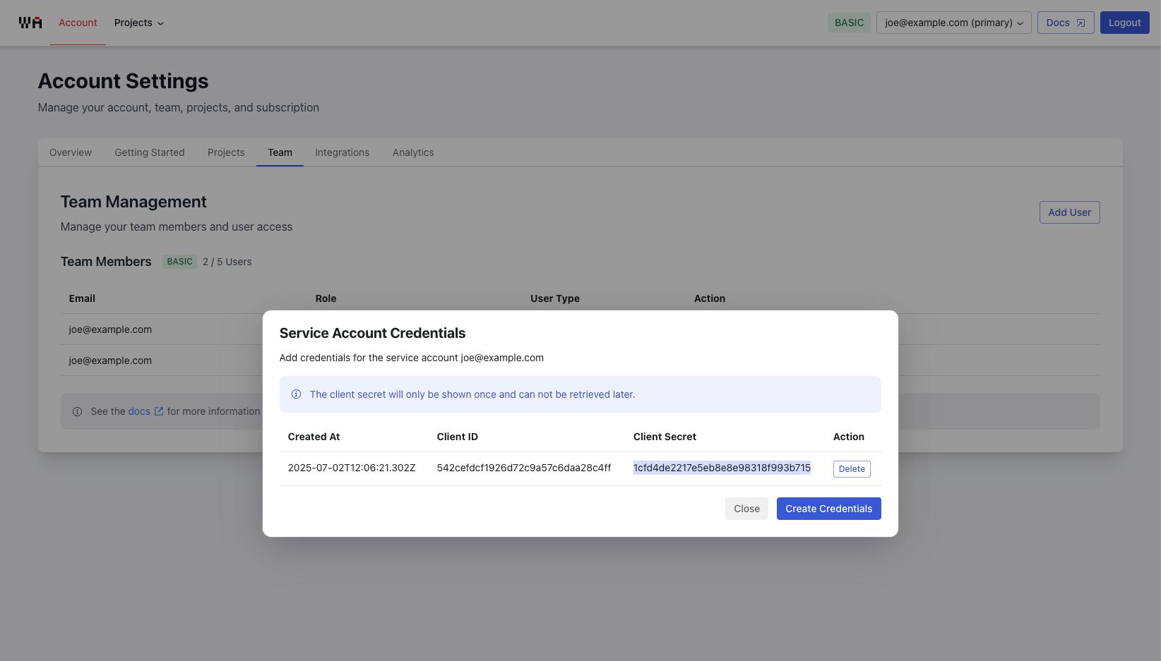
Task: Close the Service Account Credentials dialog
Action: [x=746, y=509]
